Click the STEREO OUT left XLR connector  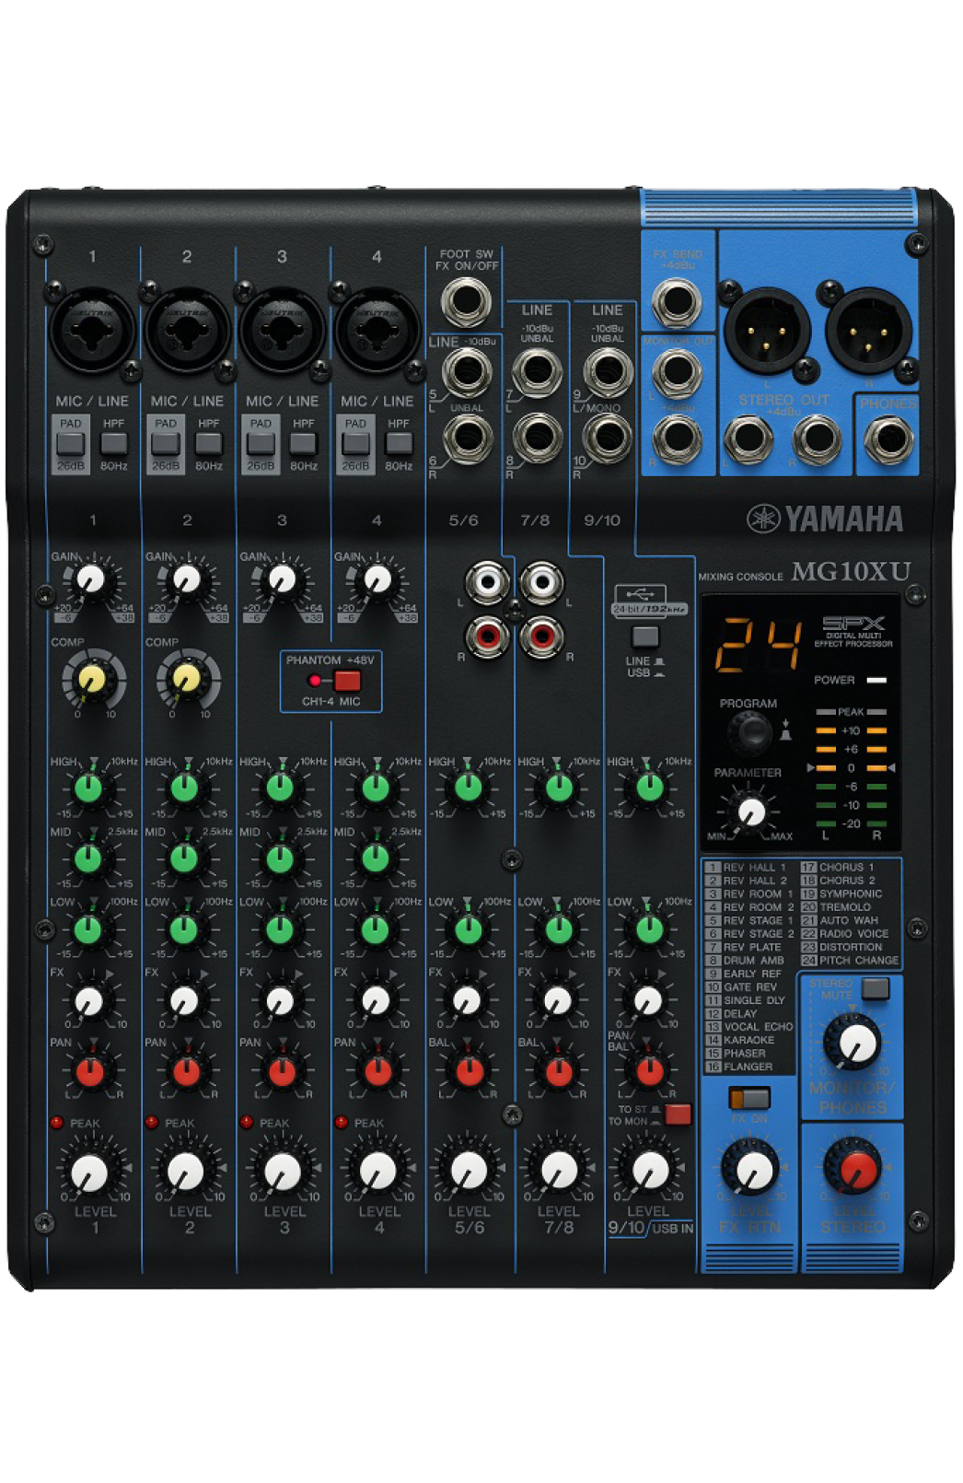tap(767, 331)
